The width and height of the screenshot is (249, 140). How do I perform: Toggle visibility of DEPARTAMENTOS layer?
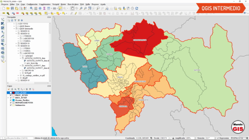(x=11, y=103)
